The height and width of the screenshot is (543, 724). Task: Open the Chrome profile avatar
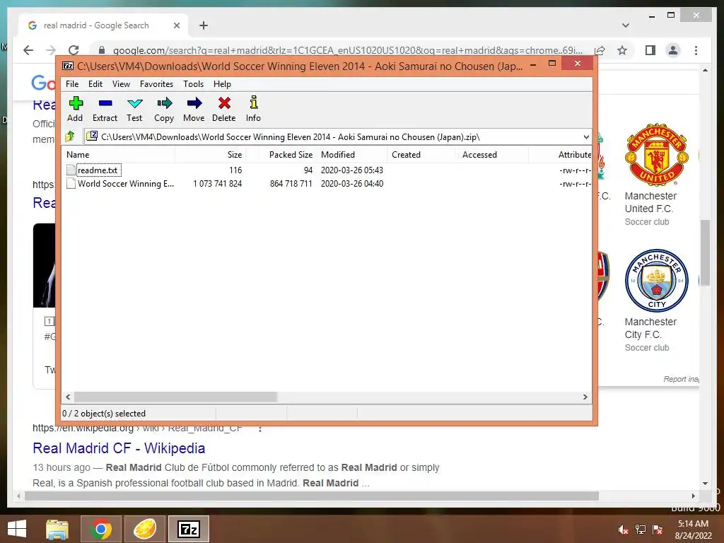[x=673, y=50]
